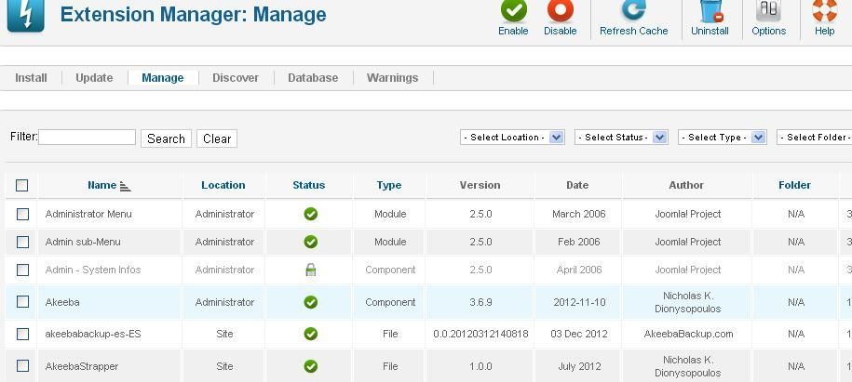Click the AkeebaBackup.com author cell
The height and width of the screenshot is (382, 852).
(x=688, y=334)
